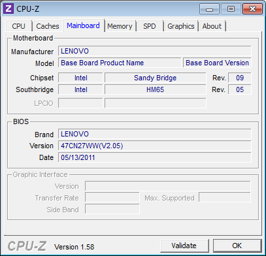Minimize the CPU-Z window
The height and width of the screenshot is (256, 266).
click(x=209, y=9)
